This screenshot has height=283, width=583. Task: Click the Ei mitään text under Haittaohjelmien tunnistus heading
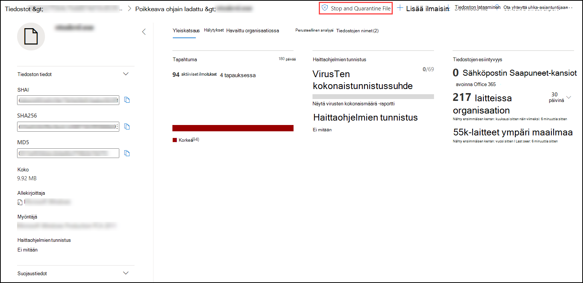(322, 130)
